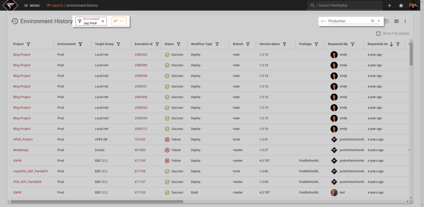The height and width of the screenshot is (207, 424).
Task: Sort by the Status column header
Action: (x=169, y=44)
